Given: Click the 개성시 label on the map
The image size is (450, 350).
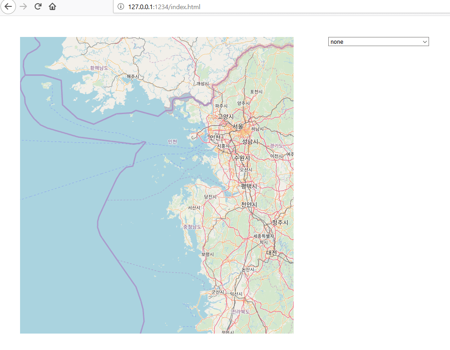Looking at the screenshot, I should [x=202, y=84].
